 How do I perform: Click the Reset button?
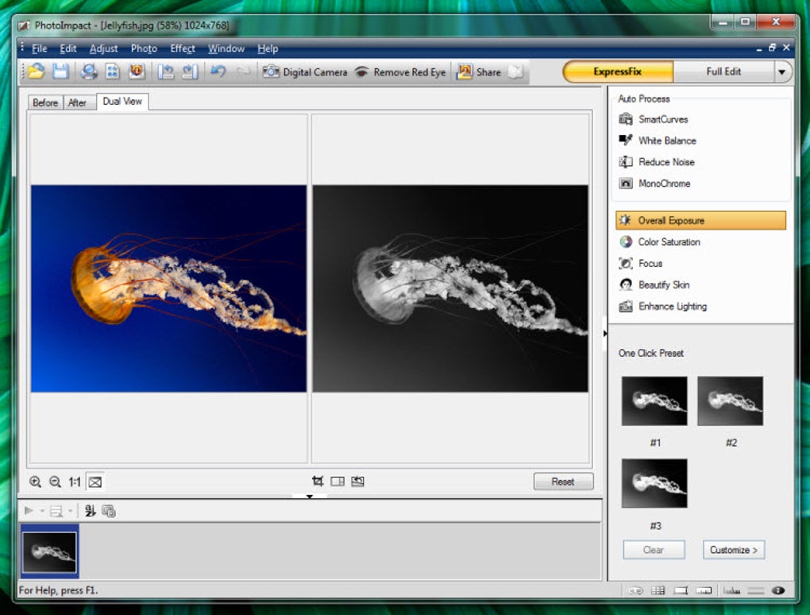563,482
